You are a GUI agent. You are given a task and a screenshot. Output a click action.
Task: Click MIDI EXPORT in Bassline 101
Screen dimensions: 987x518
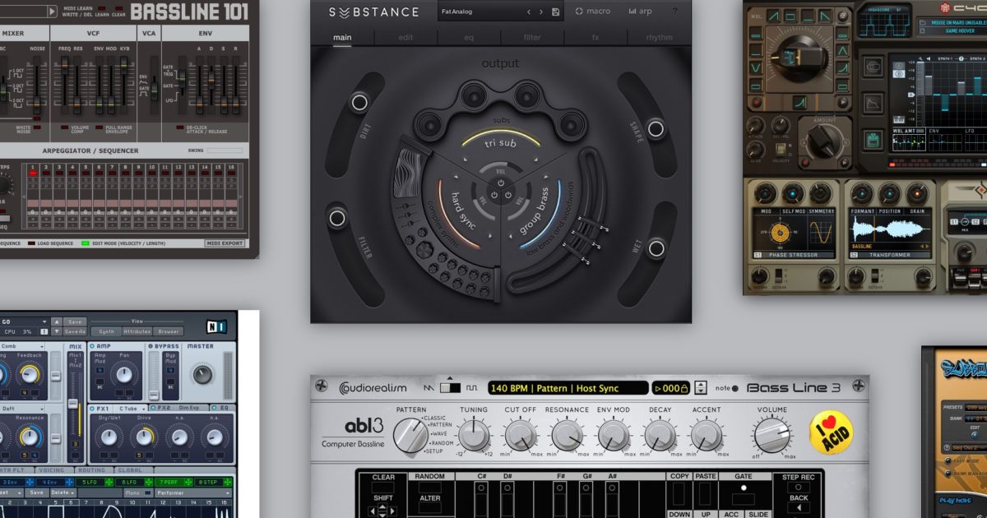[225, 243]
